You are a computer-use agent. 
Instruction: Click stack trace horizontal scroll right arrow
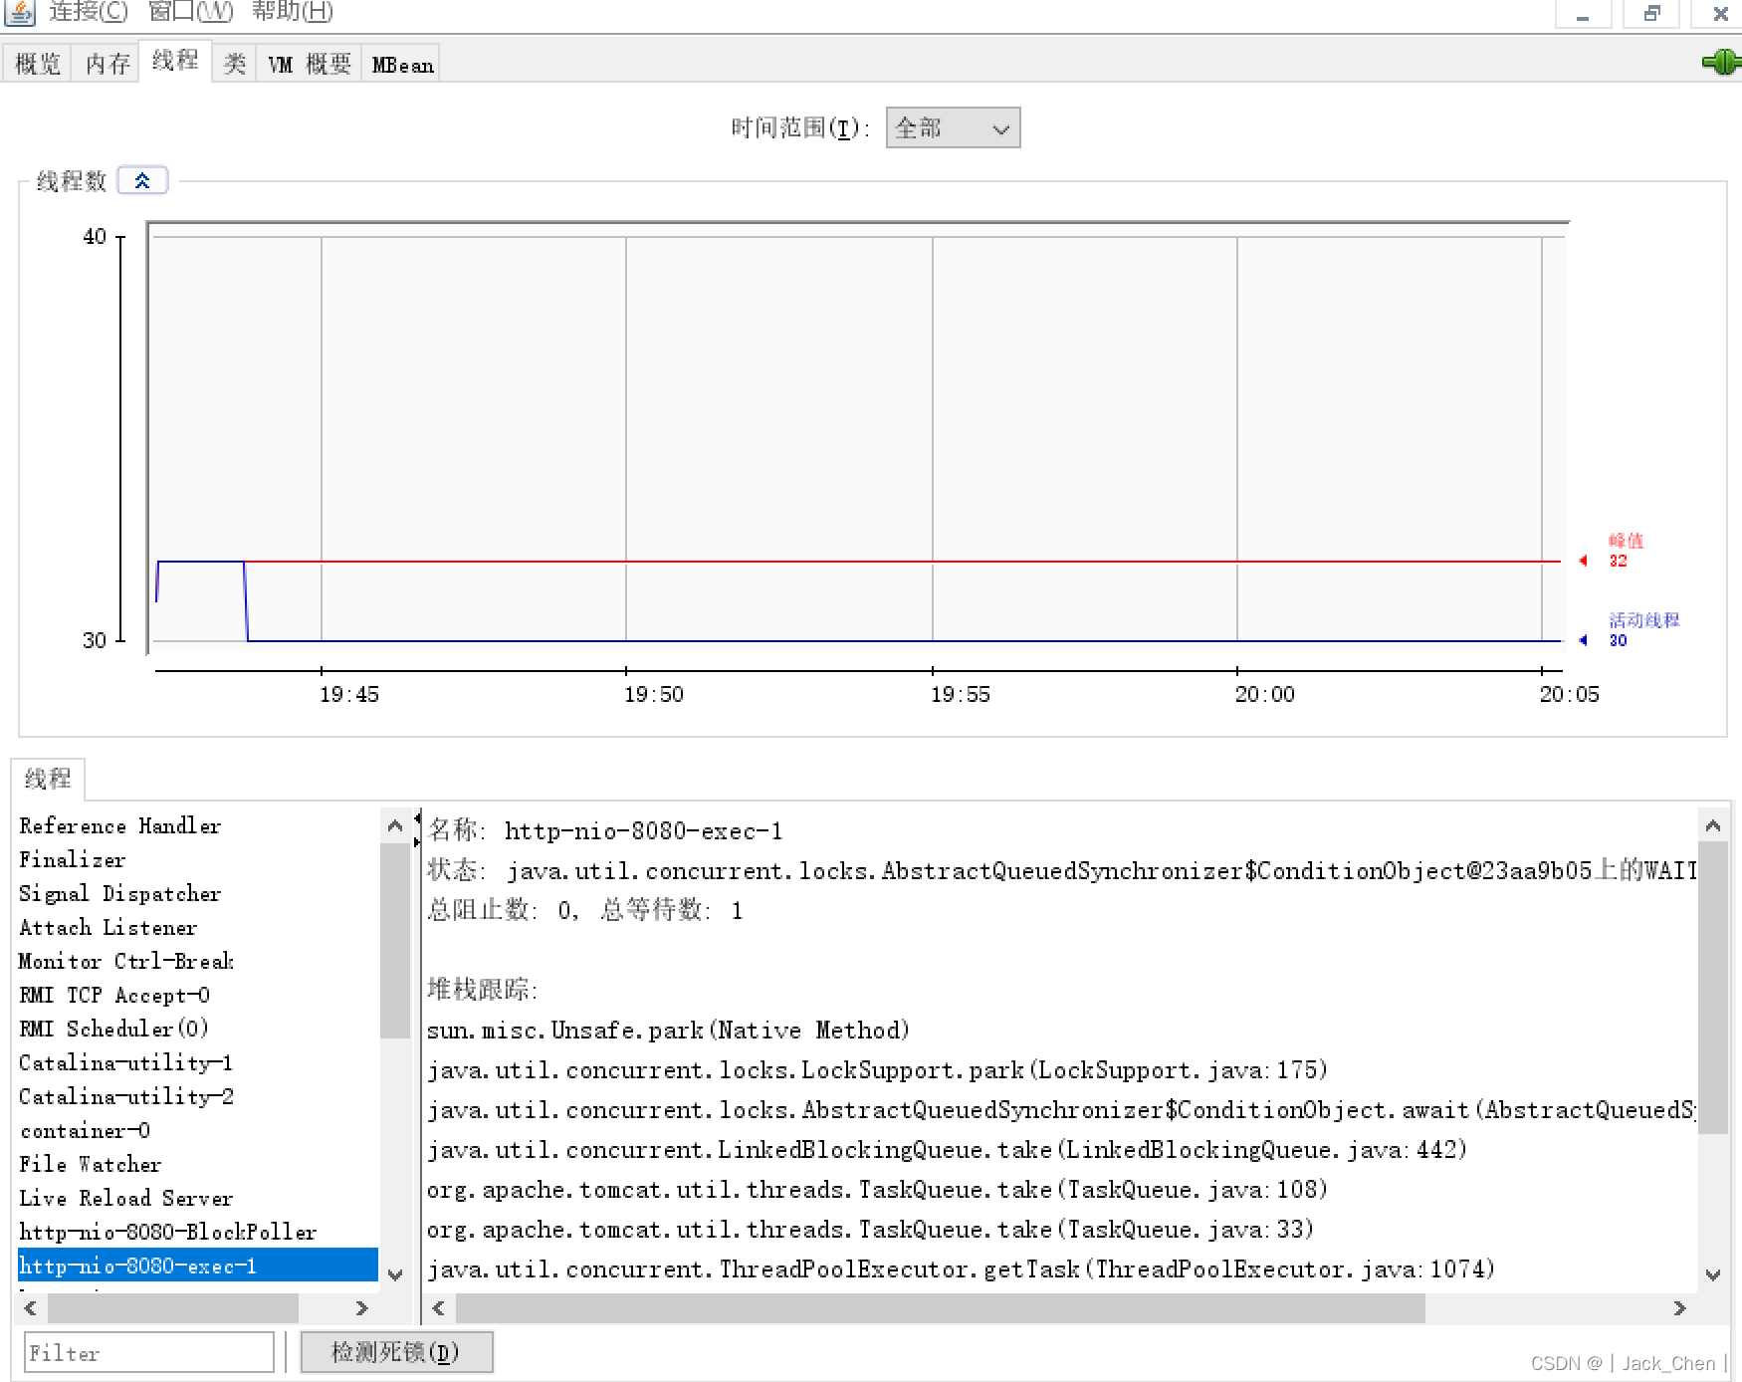[x=1679, y=1308]
